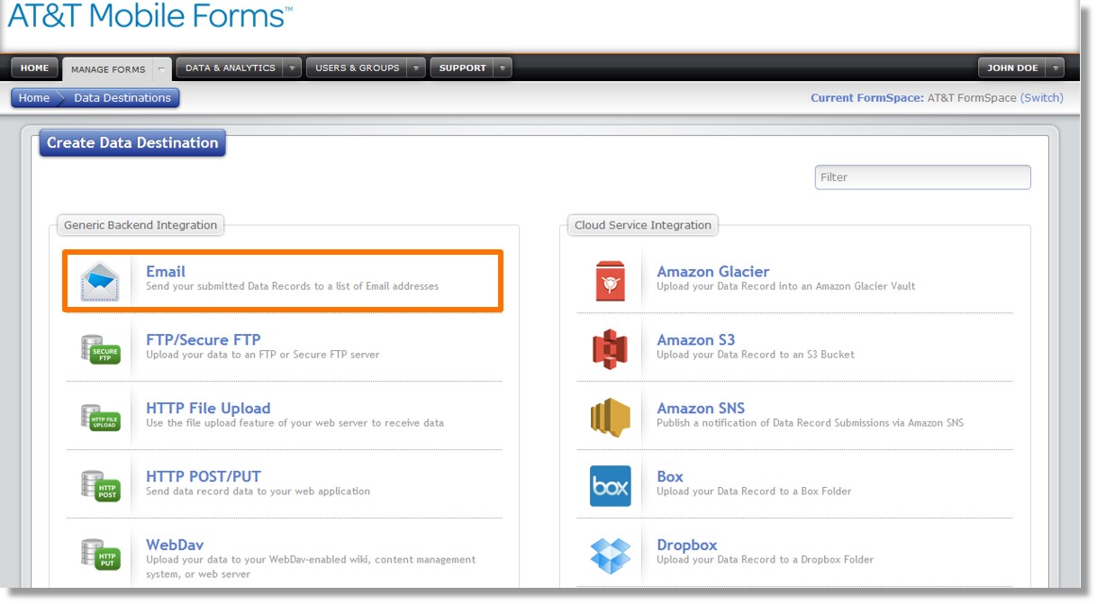Open the DATA & ANALYTICS menu
The width and height of the screenshot is (1097, 604).
[x=231, y=68]
